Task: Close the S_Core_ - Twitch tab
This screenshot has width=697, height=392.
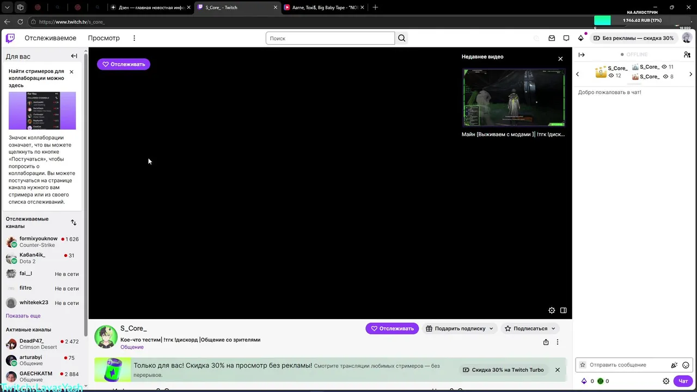Action: [276, 8]
